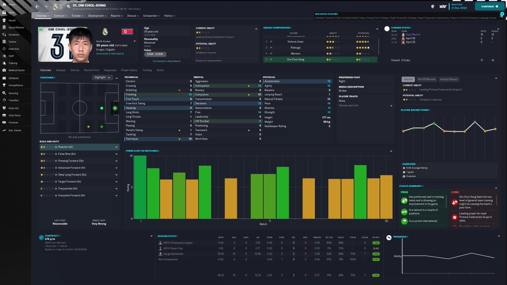The width and height of the screenshot is (507, 285).
Task: Click the Continue button
Action: (x=489, y=6)
